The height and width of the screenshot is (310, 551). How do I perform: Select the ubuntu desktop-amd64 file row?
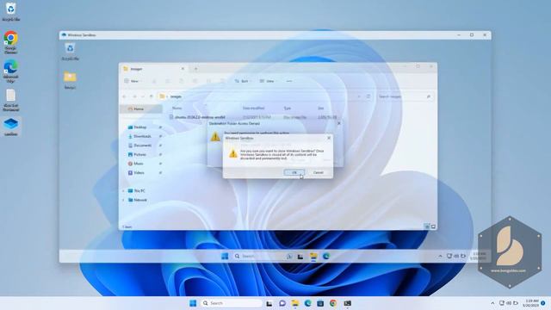(x=253, y=117)
